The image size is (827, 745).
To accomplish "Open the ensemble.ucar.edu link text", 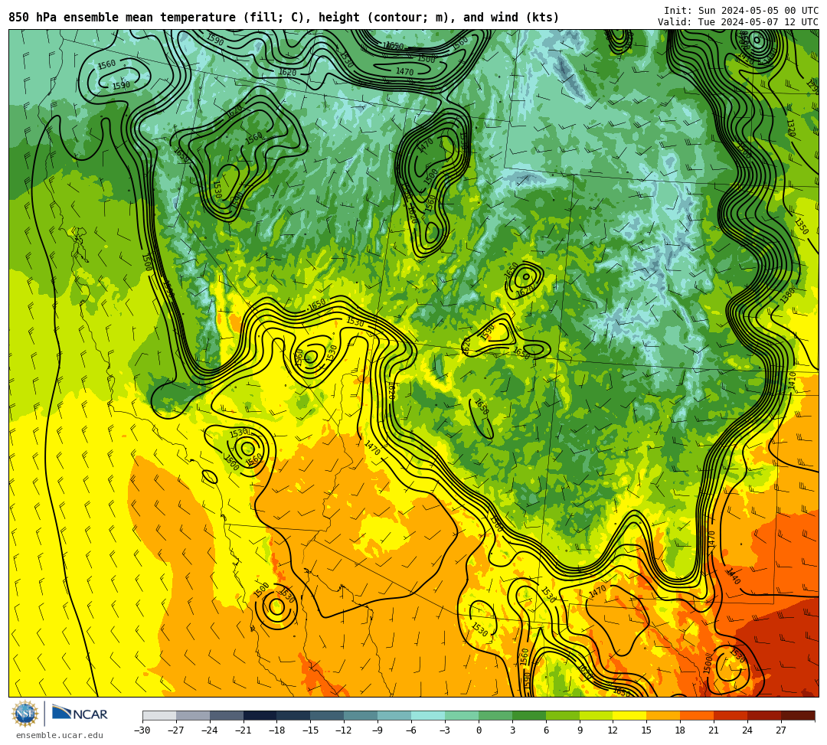I will [59, 735].
